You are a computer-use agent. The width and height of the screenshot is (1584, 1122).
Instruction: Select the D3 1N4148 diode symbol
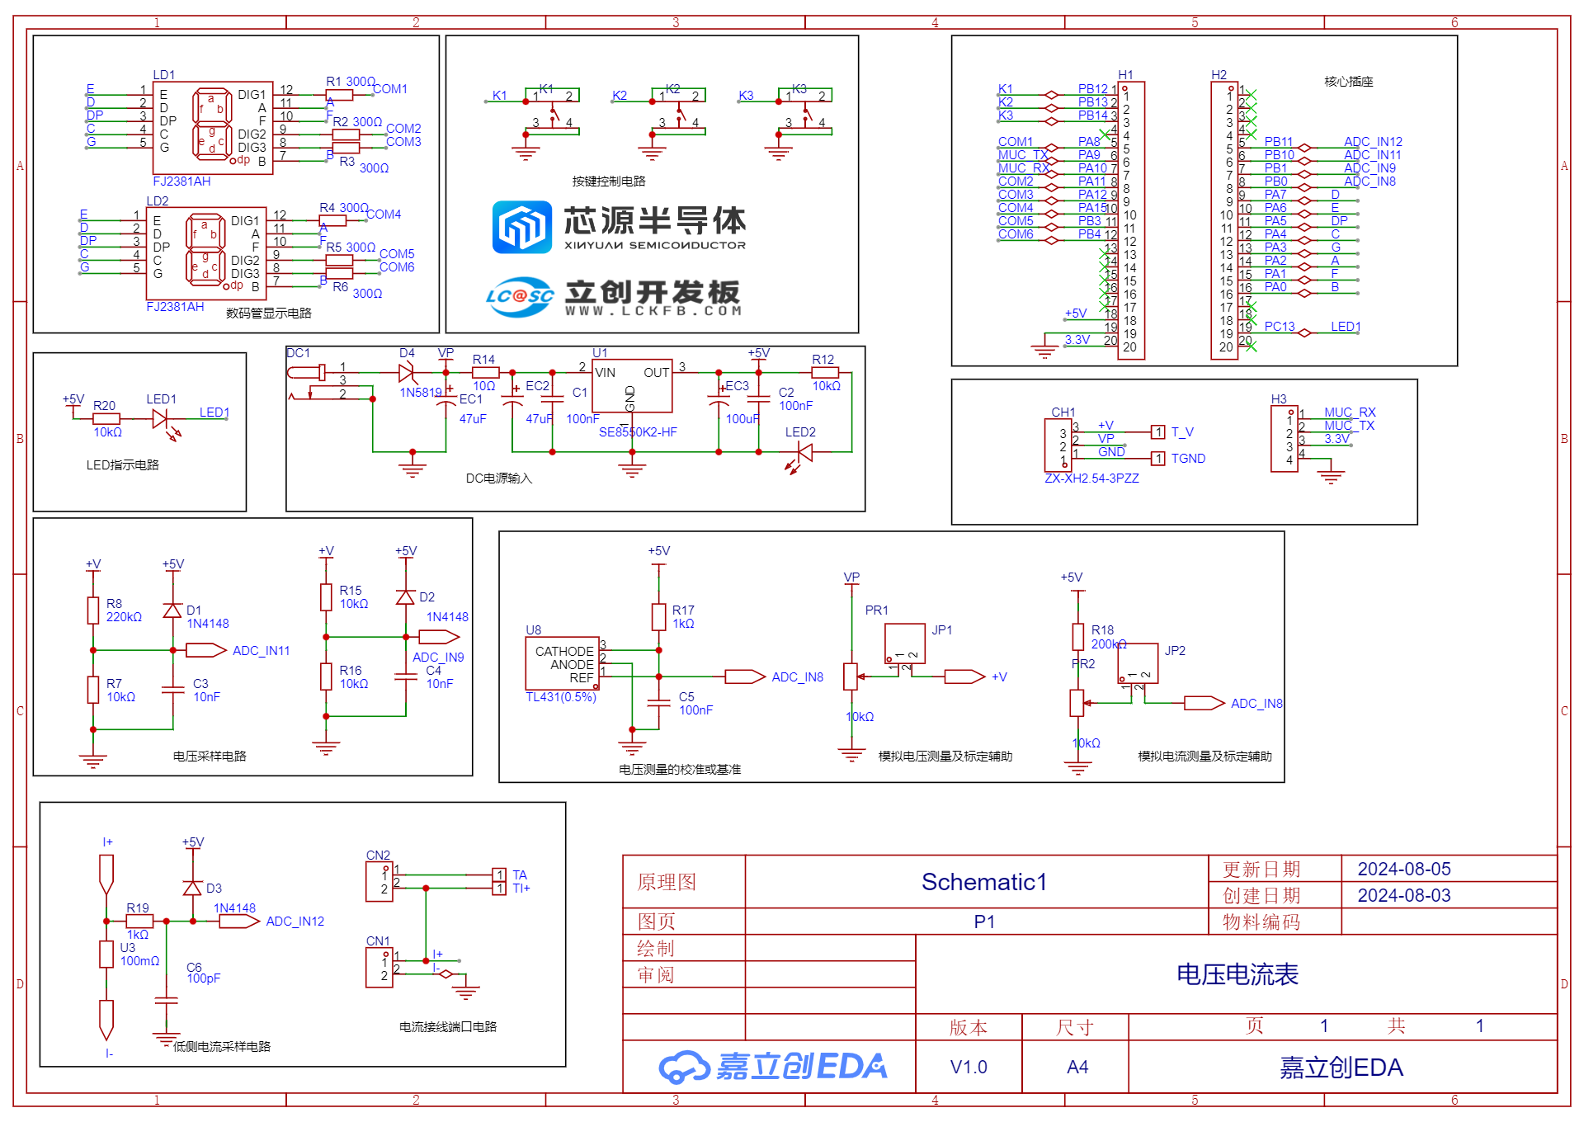tap(192, 888)
